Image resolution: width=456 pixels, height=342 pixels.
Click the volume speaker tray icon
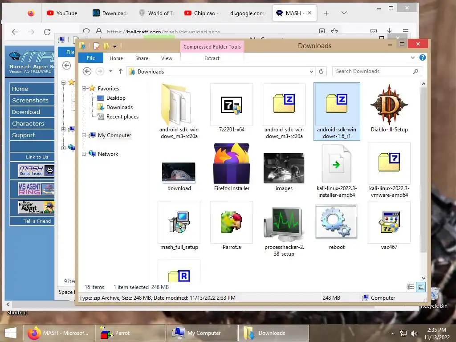414,334
